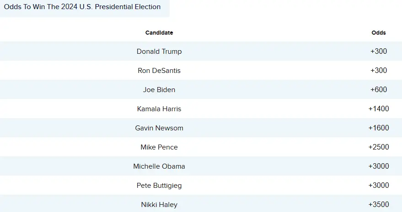Screen dimensions: 402x212
Task: Choose Joe Biden from the table
Action: 159,90
